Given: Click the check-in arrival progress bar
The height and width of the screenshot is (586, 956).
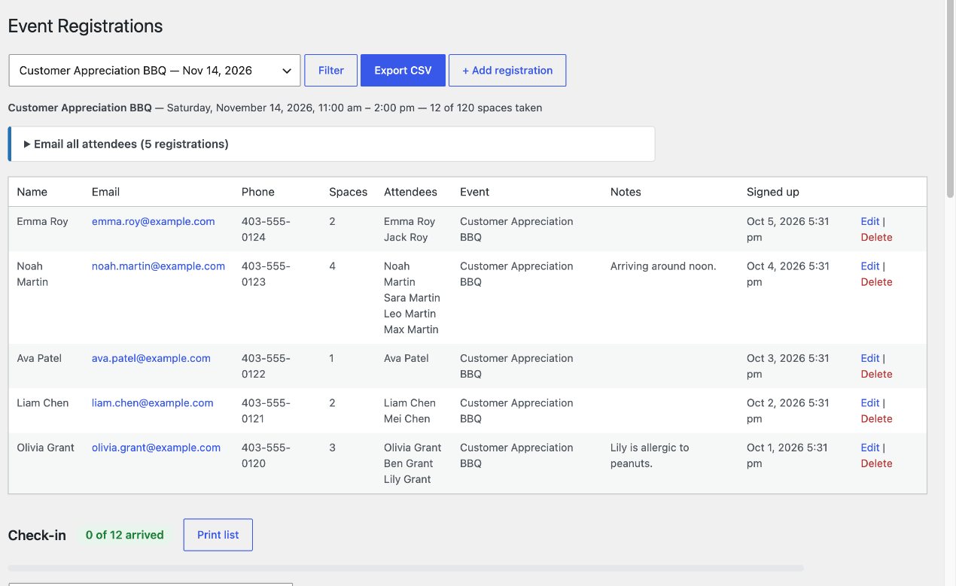Looking at the screenshot, I should click(x=406, y=568).
